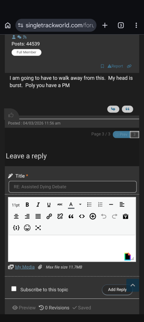Insert a link with chain icon
The width and height of the screenshot is (144, 322).
tap(49, 216)
